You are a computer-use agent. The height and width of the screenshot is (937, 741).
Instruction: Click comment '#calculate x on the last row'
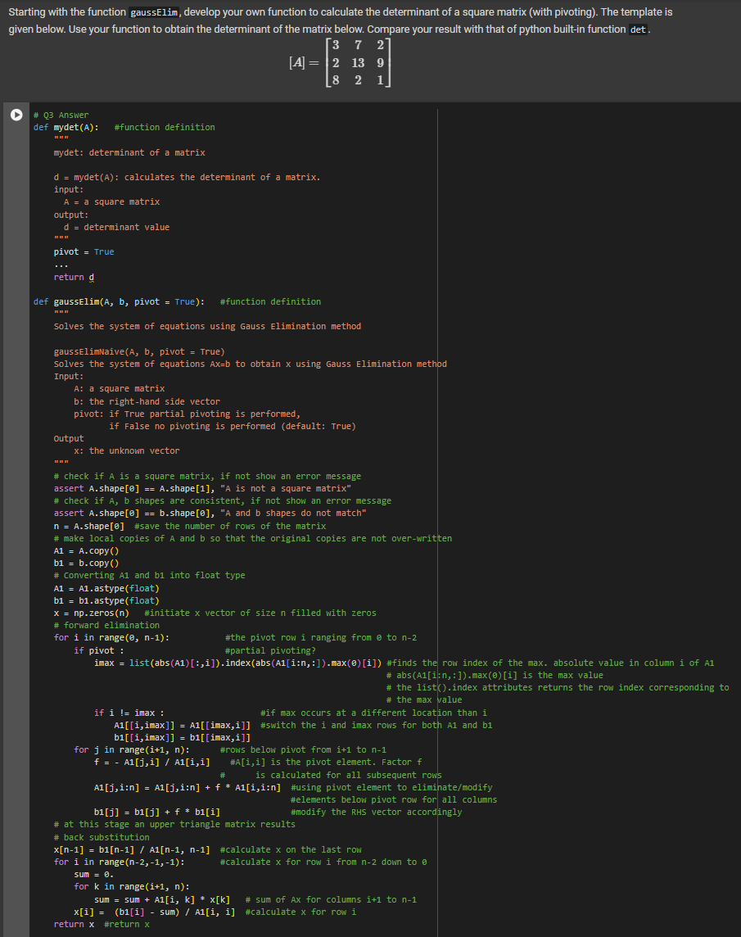pyautogui.click(x=291, y=849)
